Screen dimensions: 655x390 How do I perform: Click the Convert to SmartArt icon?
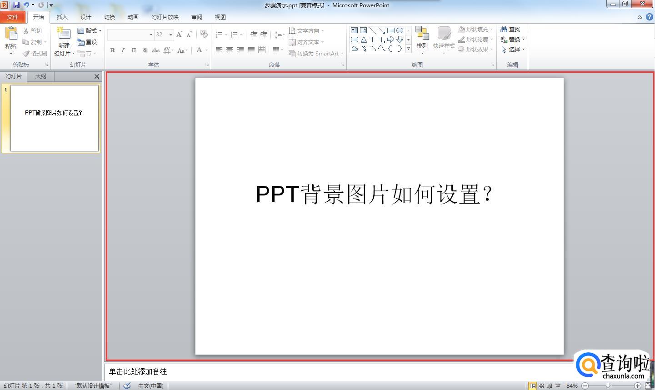(292, 53)
